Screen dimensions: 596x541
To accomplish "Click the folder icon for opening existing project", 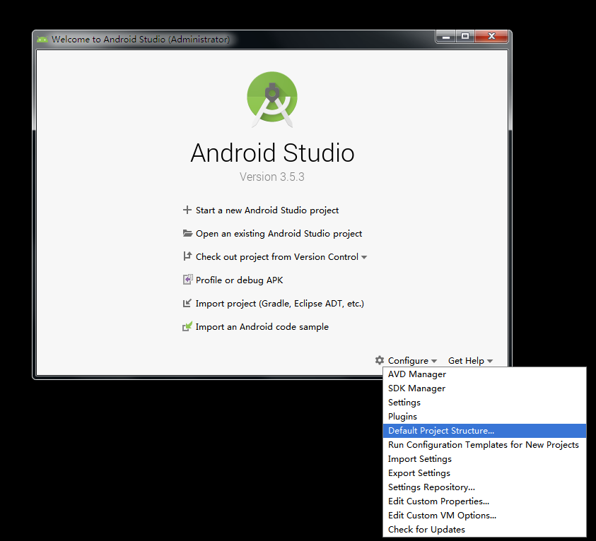I will tap(187, 233).
